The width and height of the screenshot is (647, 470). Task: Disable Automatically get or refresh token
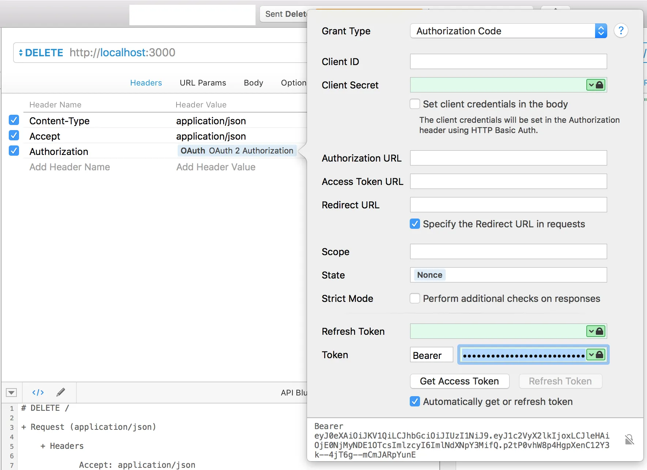pyautogui.click(x=415, y=402)
